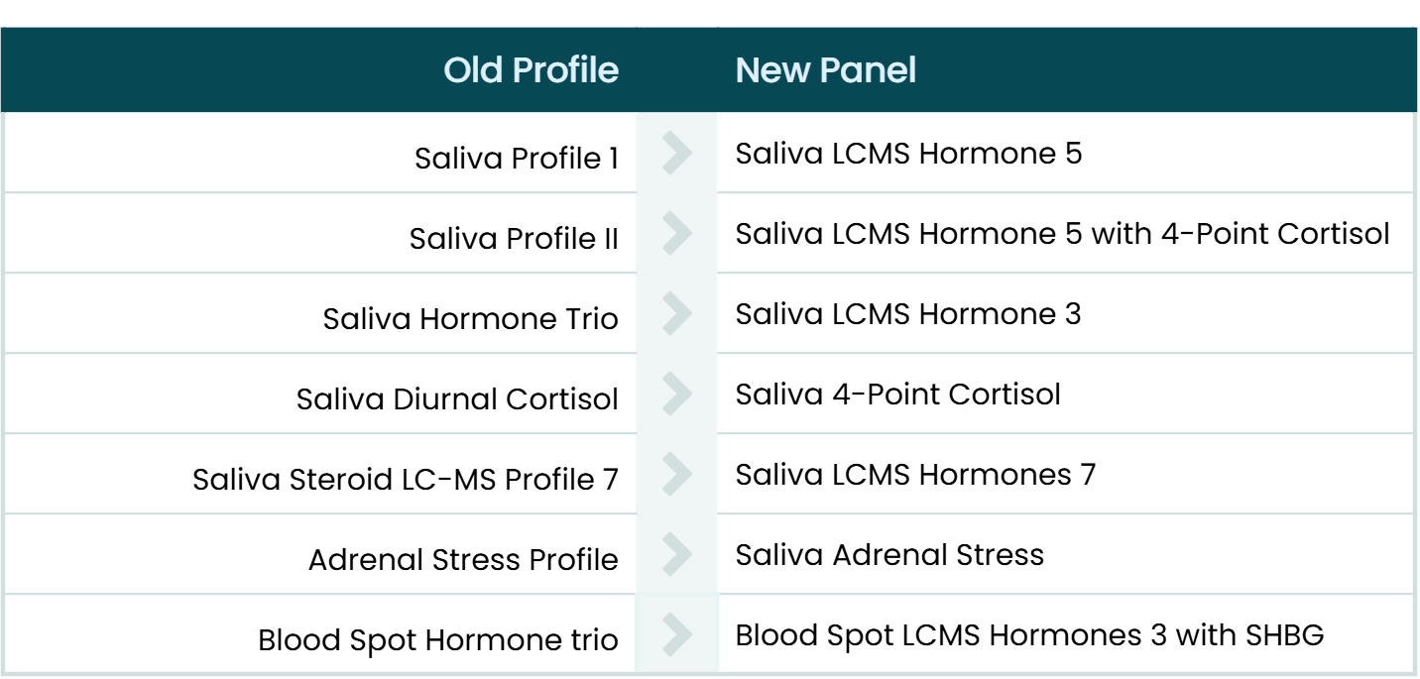
Task: Click the Blood Spot Hormone trio cell
Action: pyautogui.click(x=437, y=640)
